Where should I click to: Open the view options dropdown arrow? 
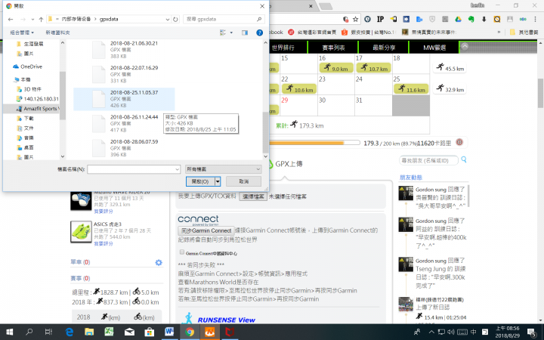(x=231, y=32)
